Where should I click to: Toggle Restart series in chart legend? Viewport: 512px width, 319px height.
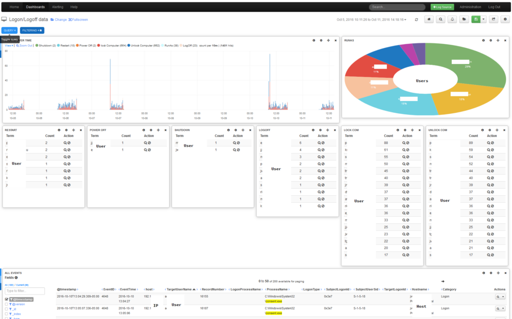click(66, 45)
